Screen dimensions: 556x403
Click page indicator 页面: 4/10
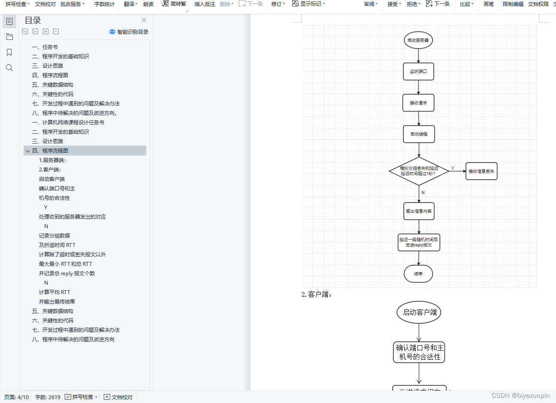coord(17,397)
